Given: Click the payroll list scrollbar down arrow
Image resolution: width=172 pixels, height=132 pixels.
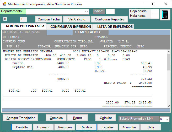Looking at the screenshot, I should coord(168,106).
